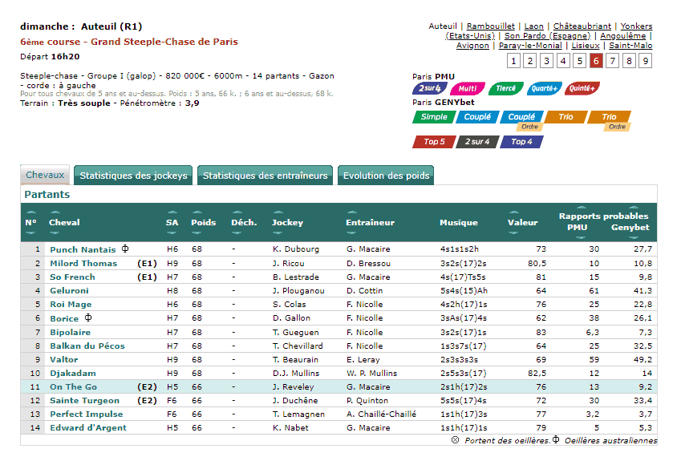
Task: Open the red Quinté+ bet badge
Action: (x=582, y=89)
